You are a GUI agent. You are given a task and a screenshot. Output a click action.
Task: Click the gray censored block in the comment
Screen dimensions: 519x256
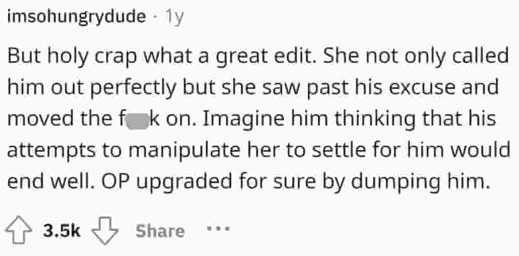(136, 121)
